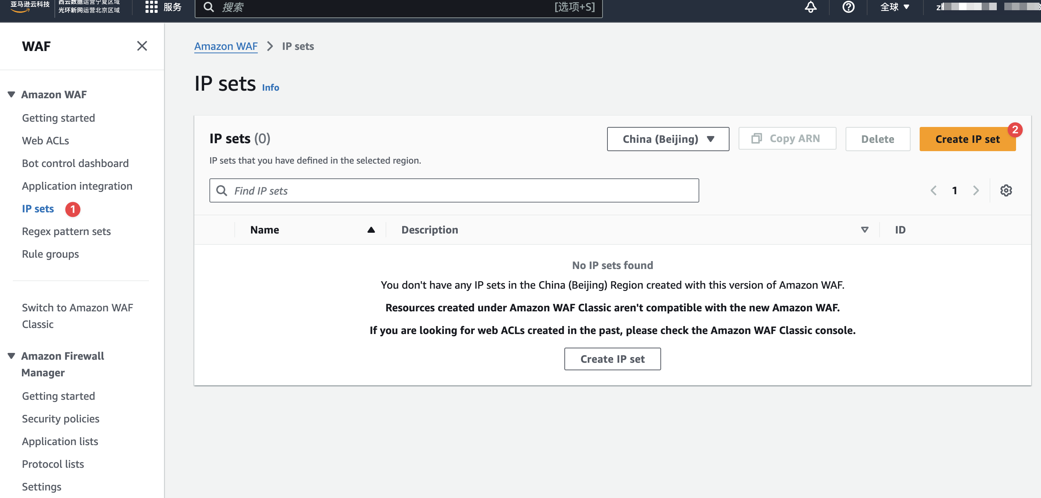Collapse the Amazon WAF navigation section
1041x498 pixels.
(11, 94)
